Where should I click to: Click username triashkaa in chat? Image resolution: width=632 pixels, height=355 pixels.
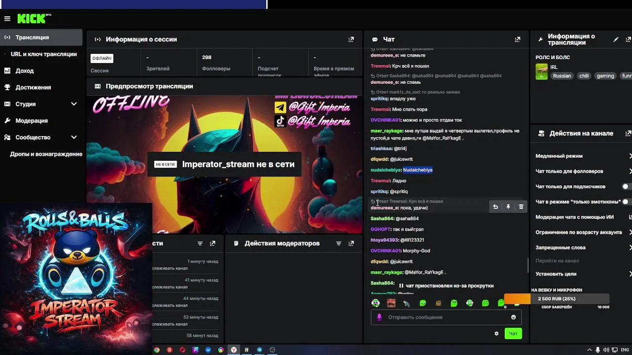pyautogui.click(x=381, y=148)
